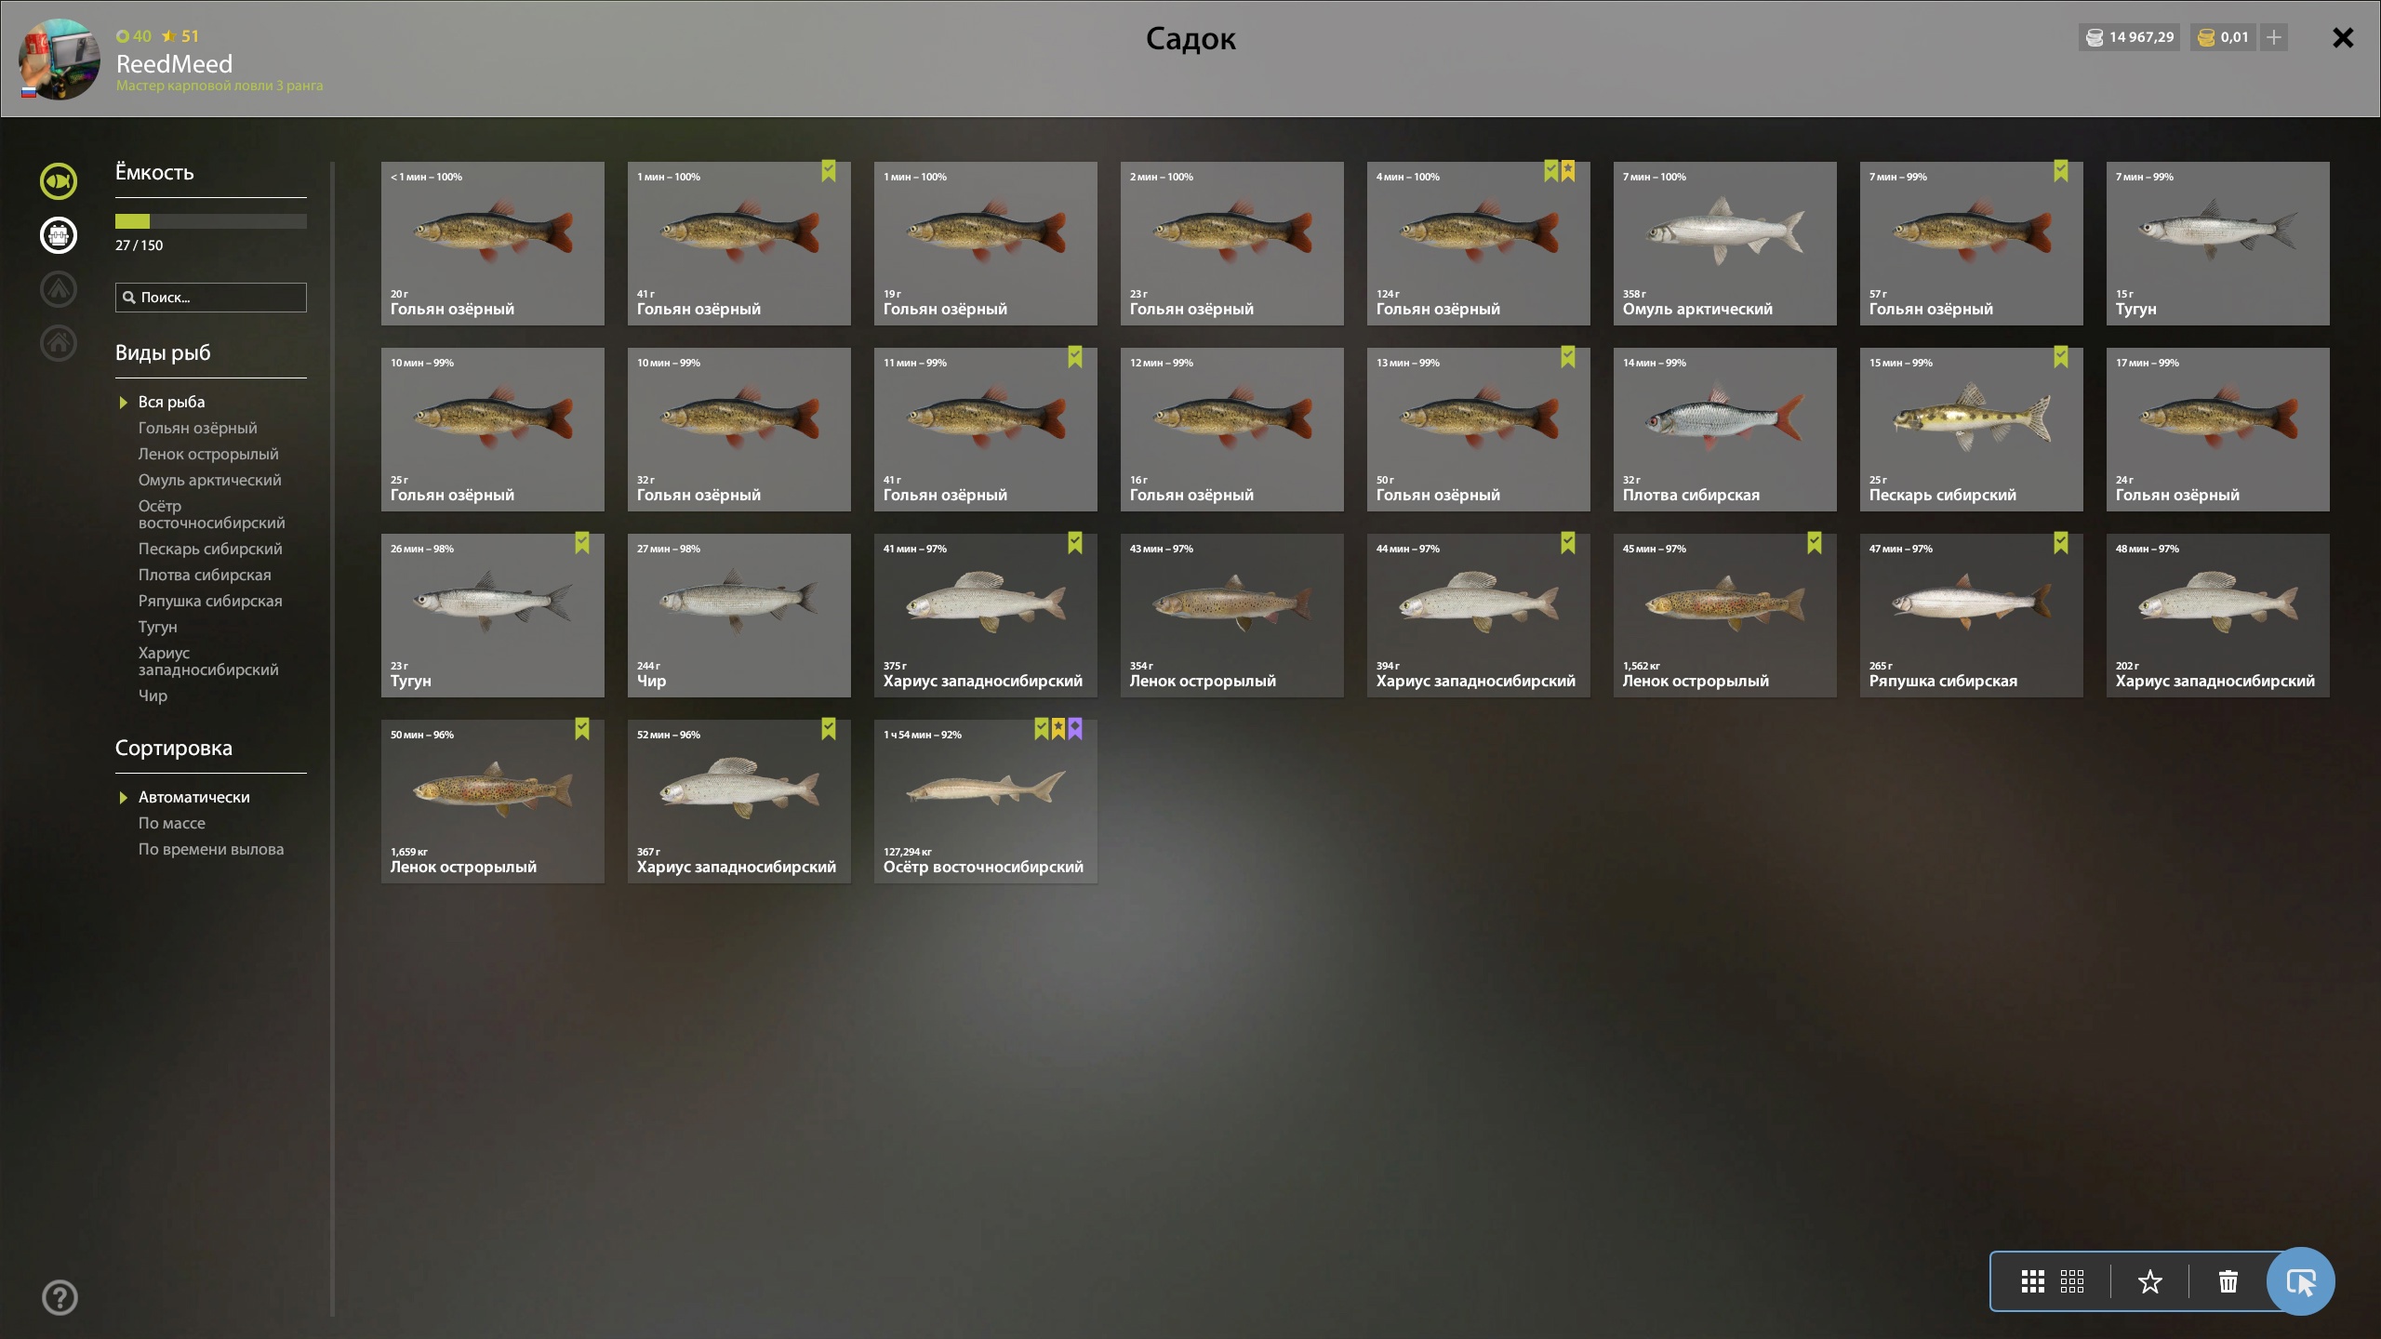Viewport: 2381px width, 1339px height.
Task: Filter list by Чир species
Action: click(153, 696)
